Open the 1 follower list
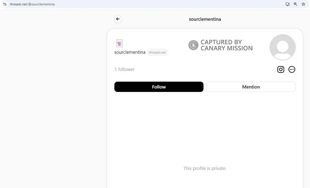310x188 pixels. 124,69
